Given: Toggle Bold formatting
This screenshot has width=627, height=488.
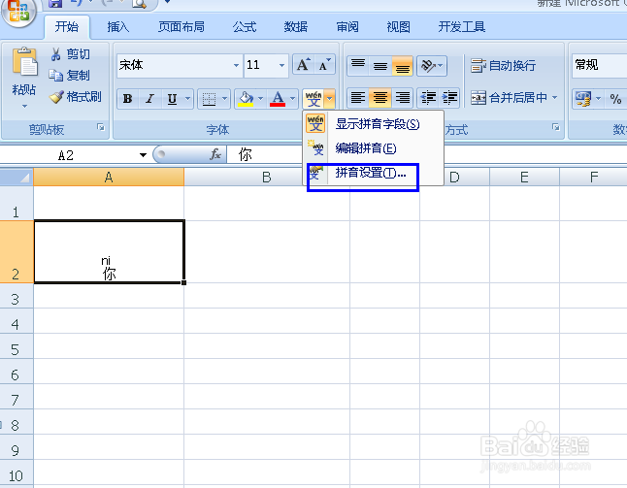Looking at the screenshot, I should (127, 99).
